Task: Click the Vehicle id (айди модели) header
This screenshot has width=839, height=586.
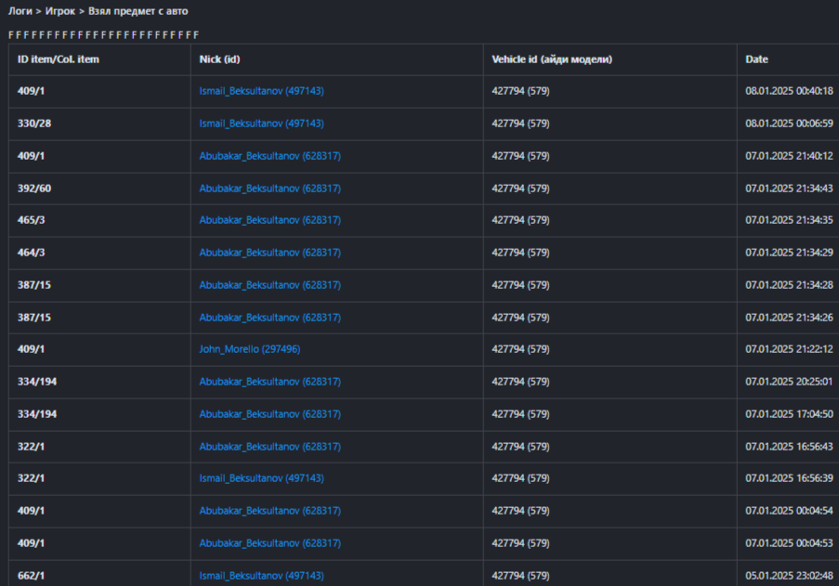Action: [552, 59]
